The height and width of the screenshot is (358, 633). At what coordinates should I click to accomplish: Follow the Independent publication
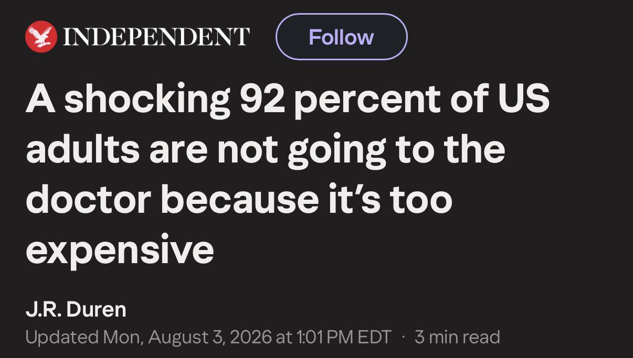tap(341, 37)
